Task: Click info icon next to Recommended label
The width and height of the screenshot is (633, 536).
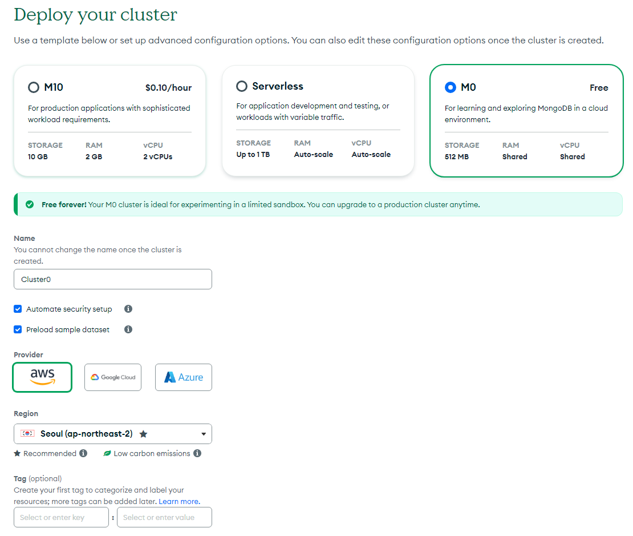Action: pyautogui.click(x=83, y=453)
